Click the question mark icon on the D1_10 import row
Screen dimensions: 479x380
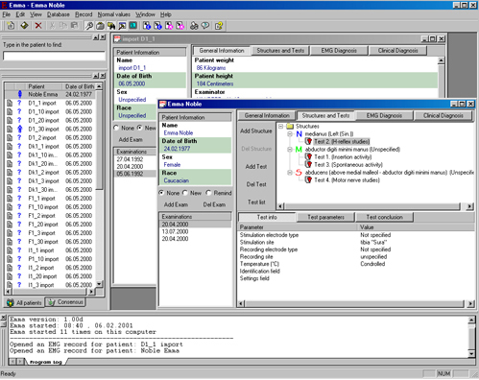click(19, 111)
